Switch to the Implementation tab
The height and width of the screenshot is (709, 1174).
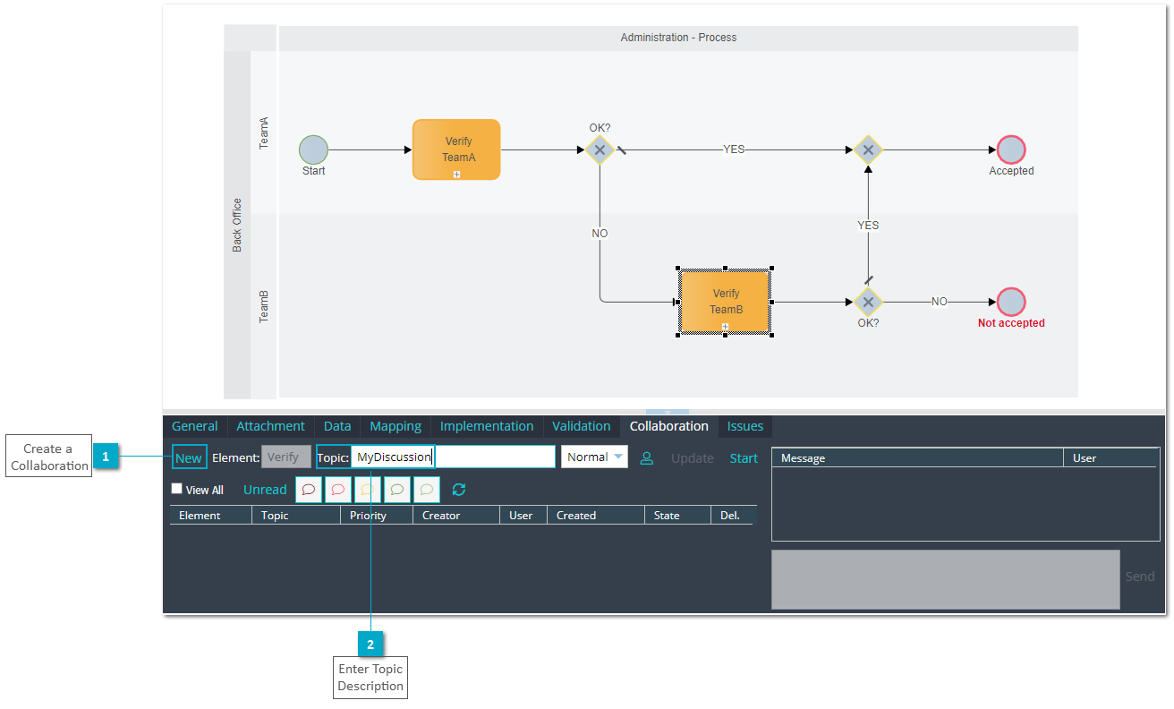487,426
